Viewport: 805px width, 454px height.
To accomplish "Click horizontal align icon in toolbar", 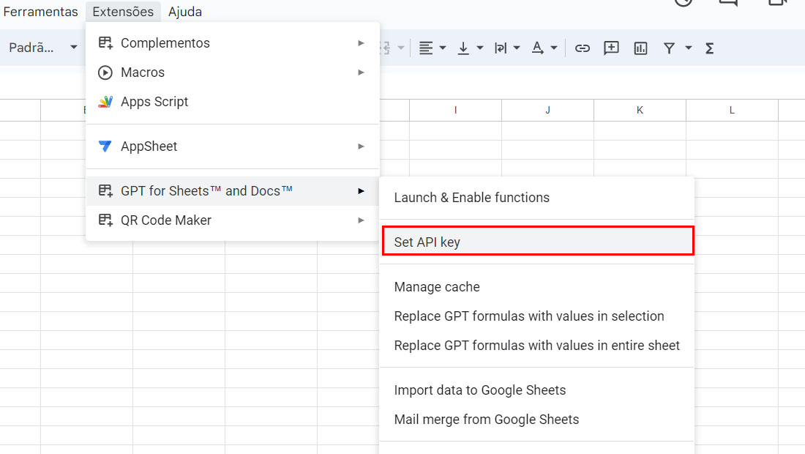I will pos(426,48).
